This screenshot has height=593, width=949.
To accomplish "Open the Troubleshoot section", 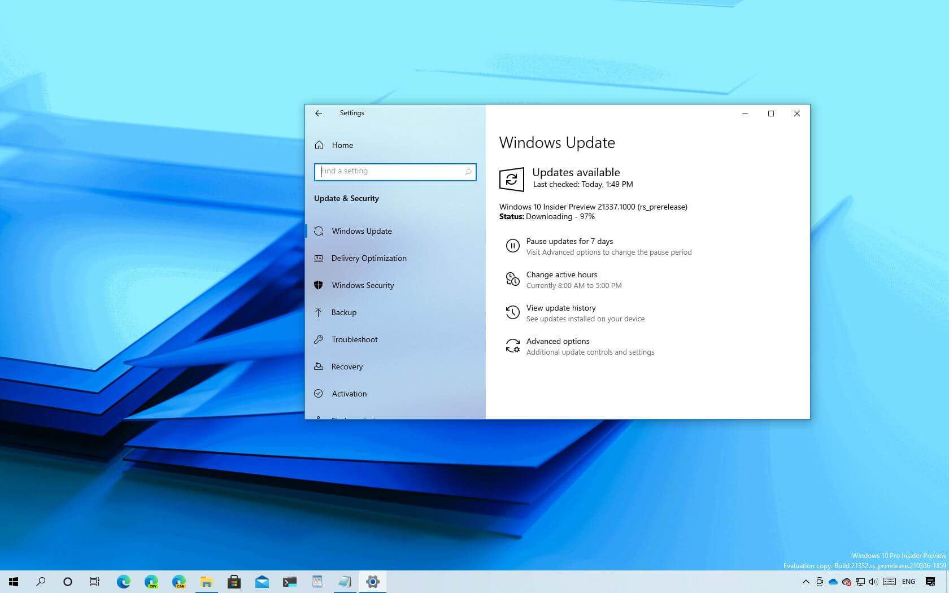I will tap(355, 339).
